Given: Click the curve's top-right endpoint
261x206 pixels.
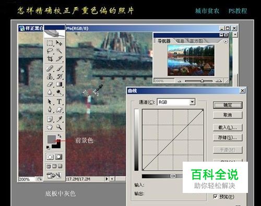Looking at the screenshot, I should [x=203, y=110].
